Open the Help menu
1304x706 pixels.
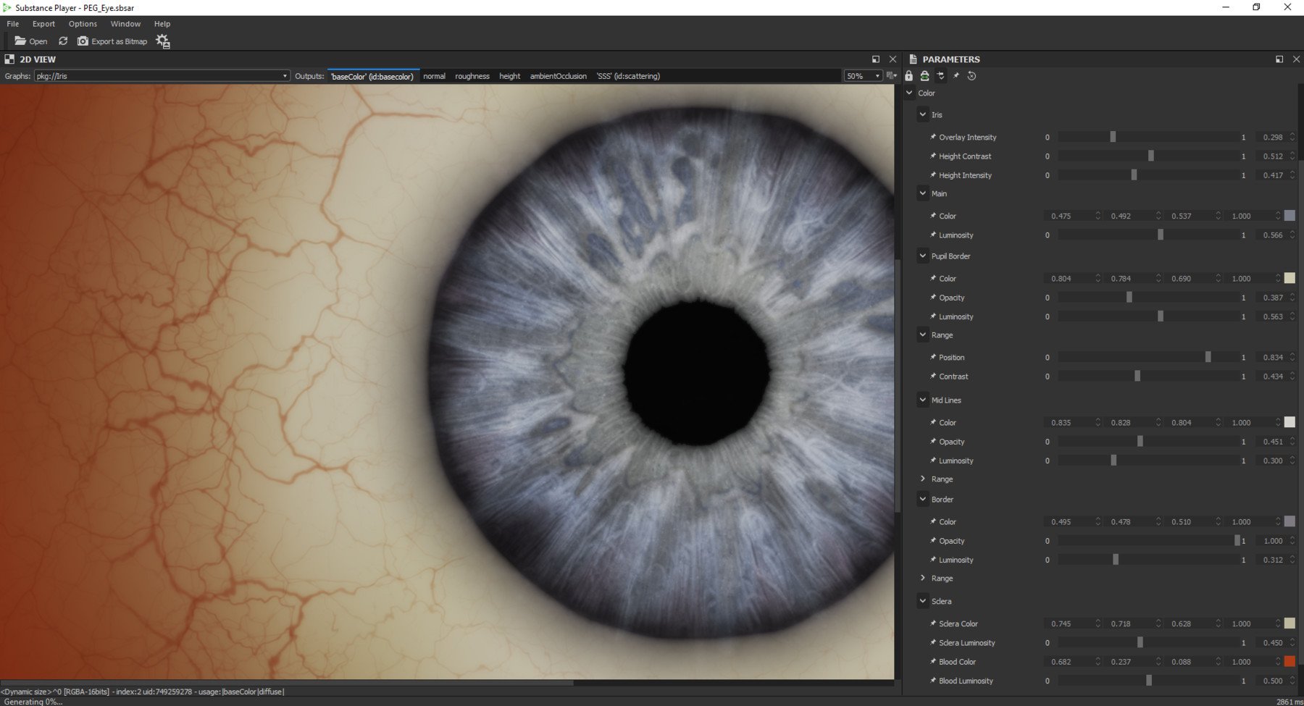click(x=162, y=24)
